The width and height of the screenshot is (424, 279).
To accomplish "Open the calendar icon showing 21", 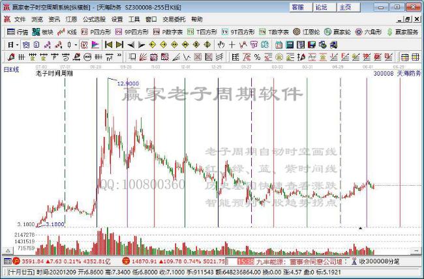I will [x=279, y=44].
